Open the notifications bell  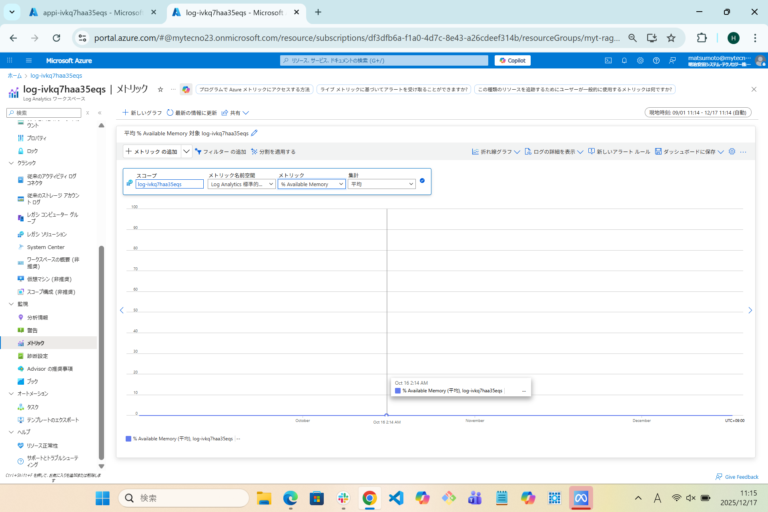[x=624, y=60]
